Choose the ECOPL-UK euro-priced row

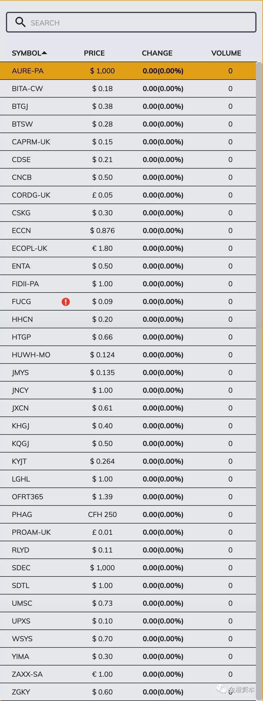128,248
